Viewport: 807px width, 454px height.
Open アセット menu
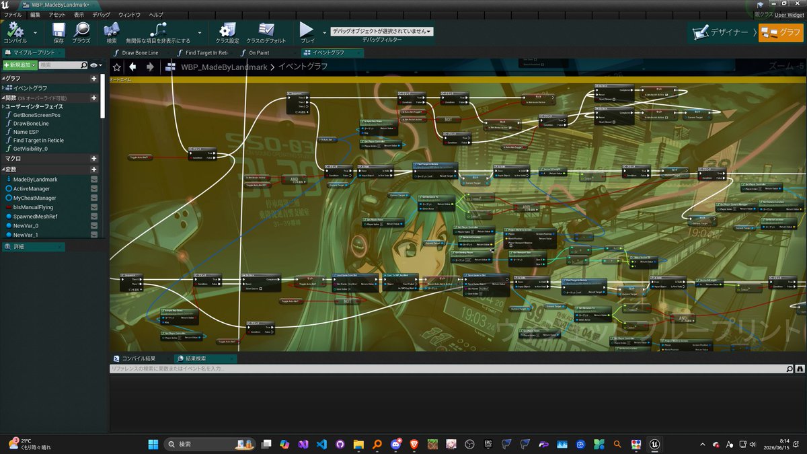tap(57, 14)
